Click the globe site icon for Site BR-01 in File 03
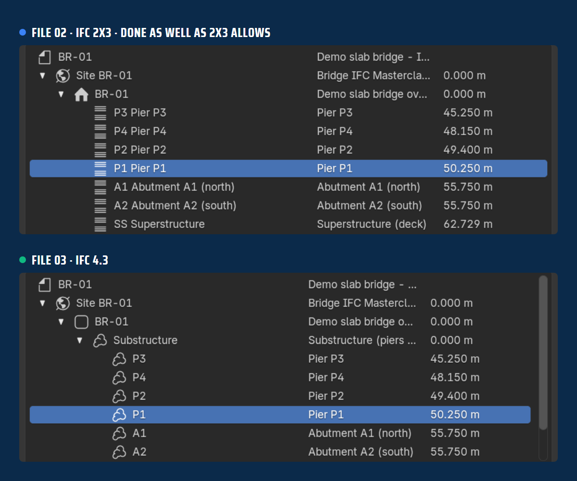577x481 pixels. (63, 303)
